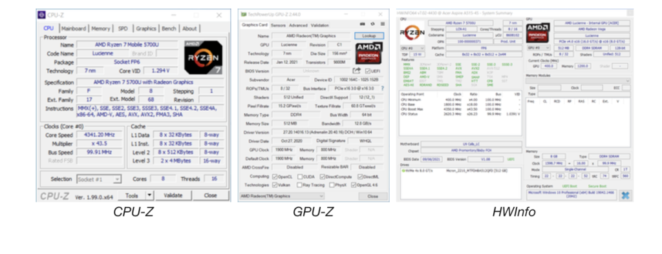The height and width of the screenshot is (254, 662).
Task: Open the GPU-Z hamburger menu icon
Action: point(383,24)
